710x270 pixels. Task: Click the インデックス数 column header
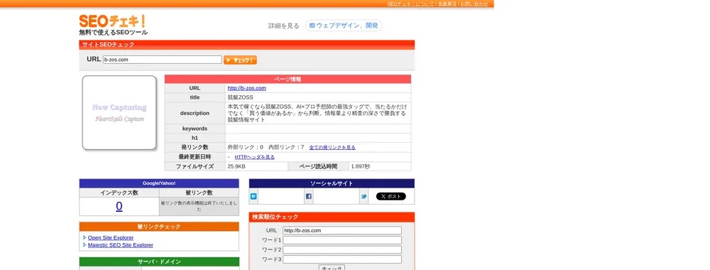pos(119,193)
